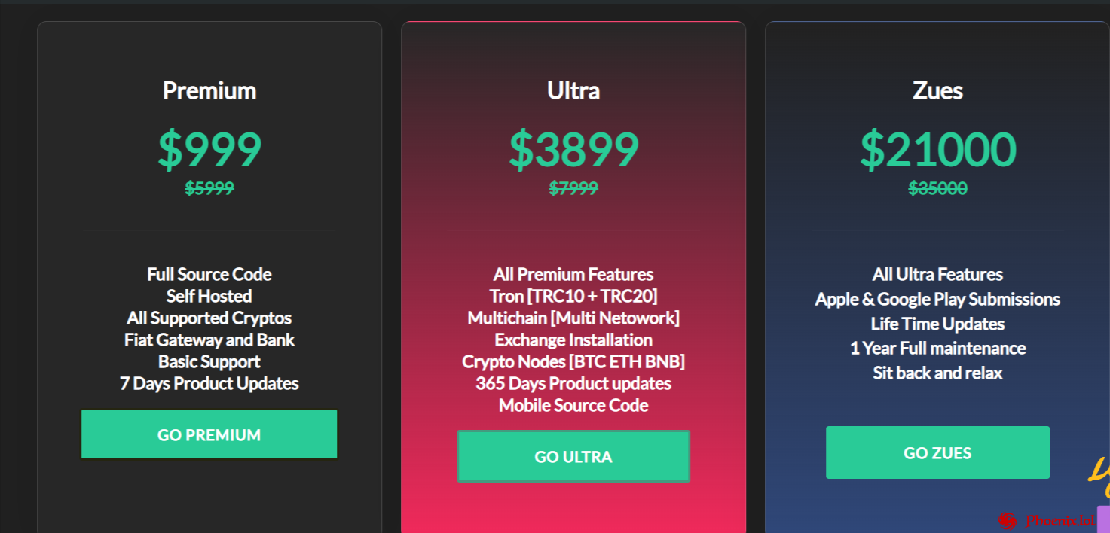This screenshot has width=1110, height=533.
Task: Click the Full Source Code feature line
Action: point(209,274)
